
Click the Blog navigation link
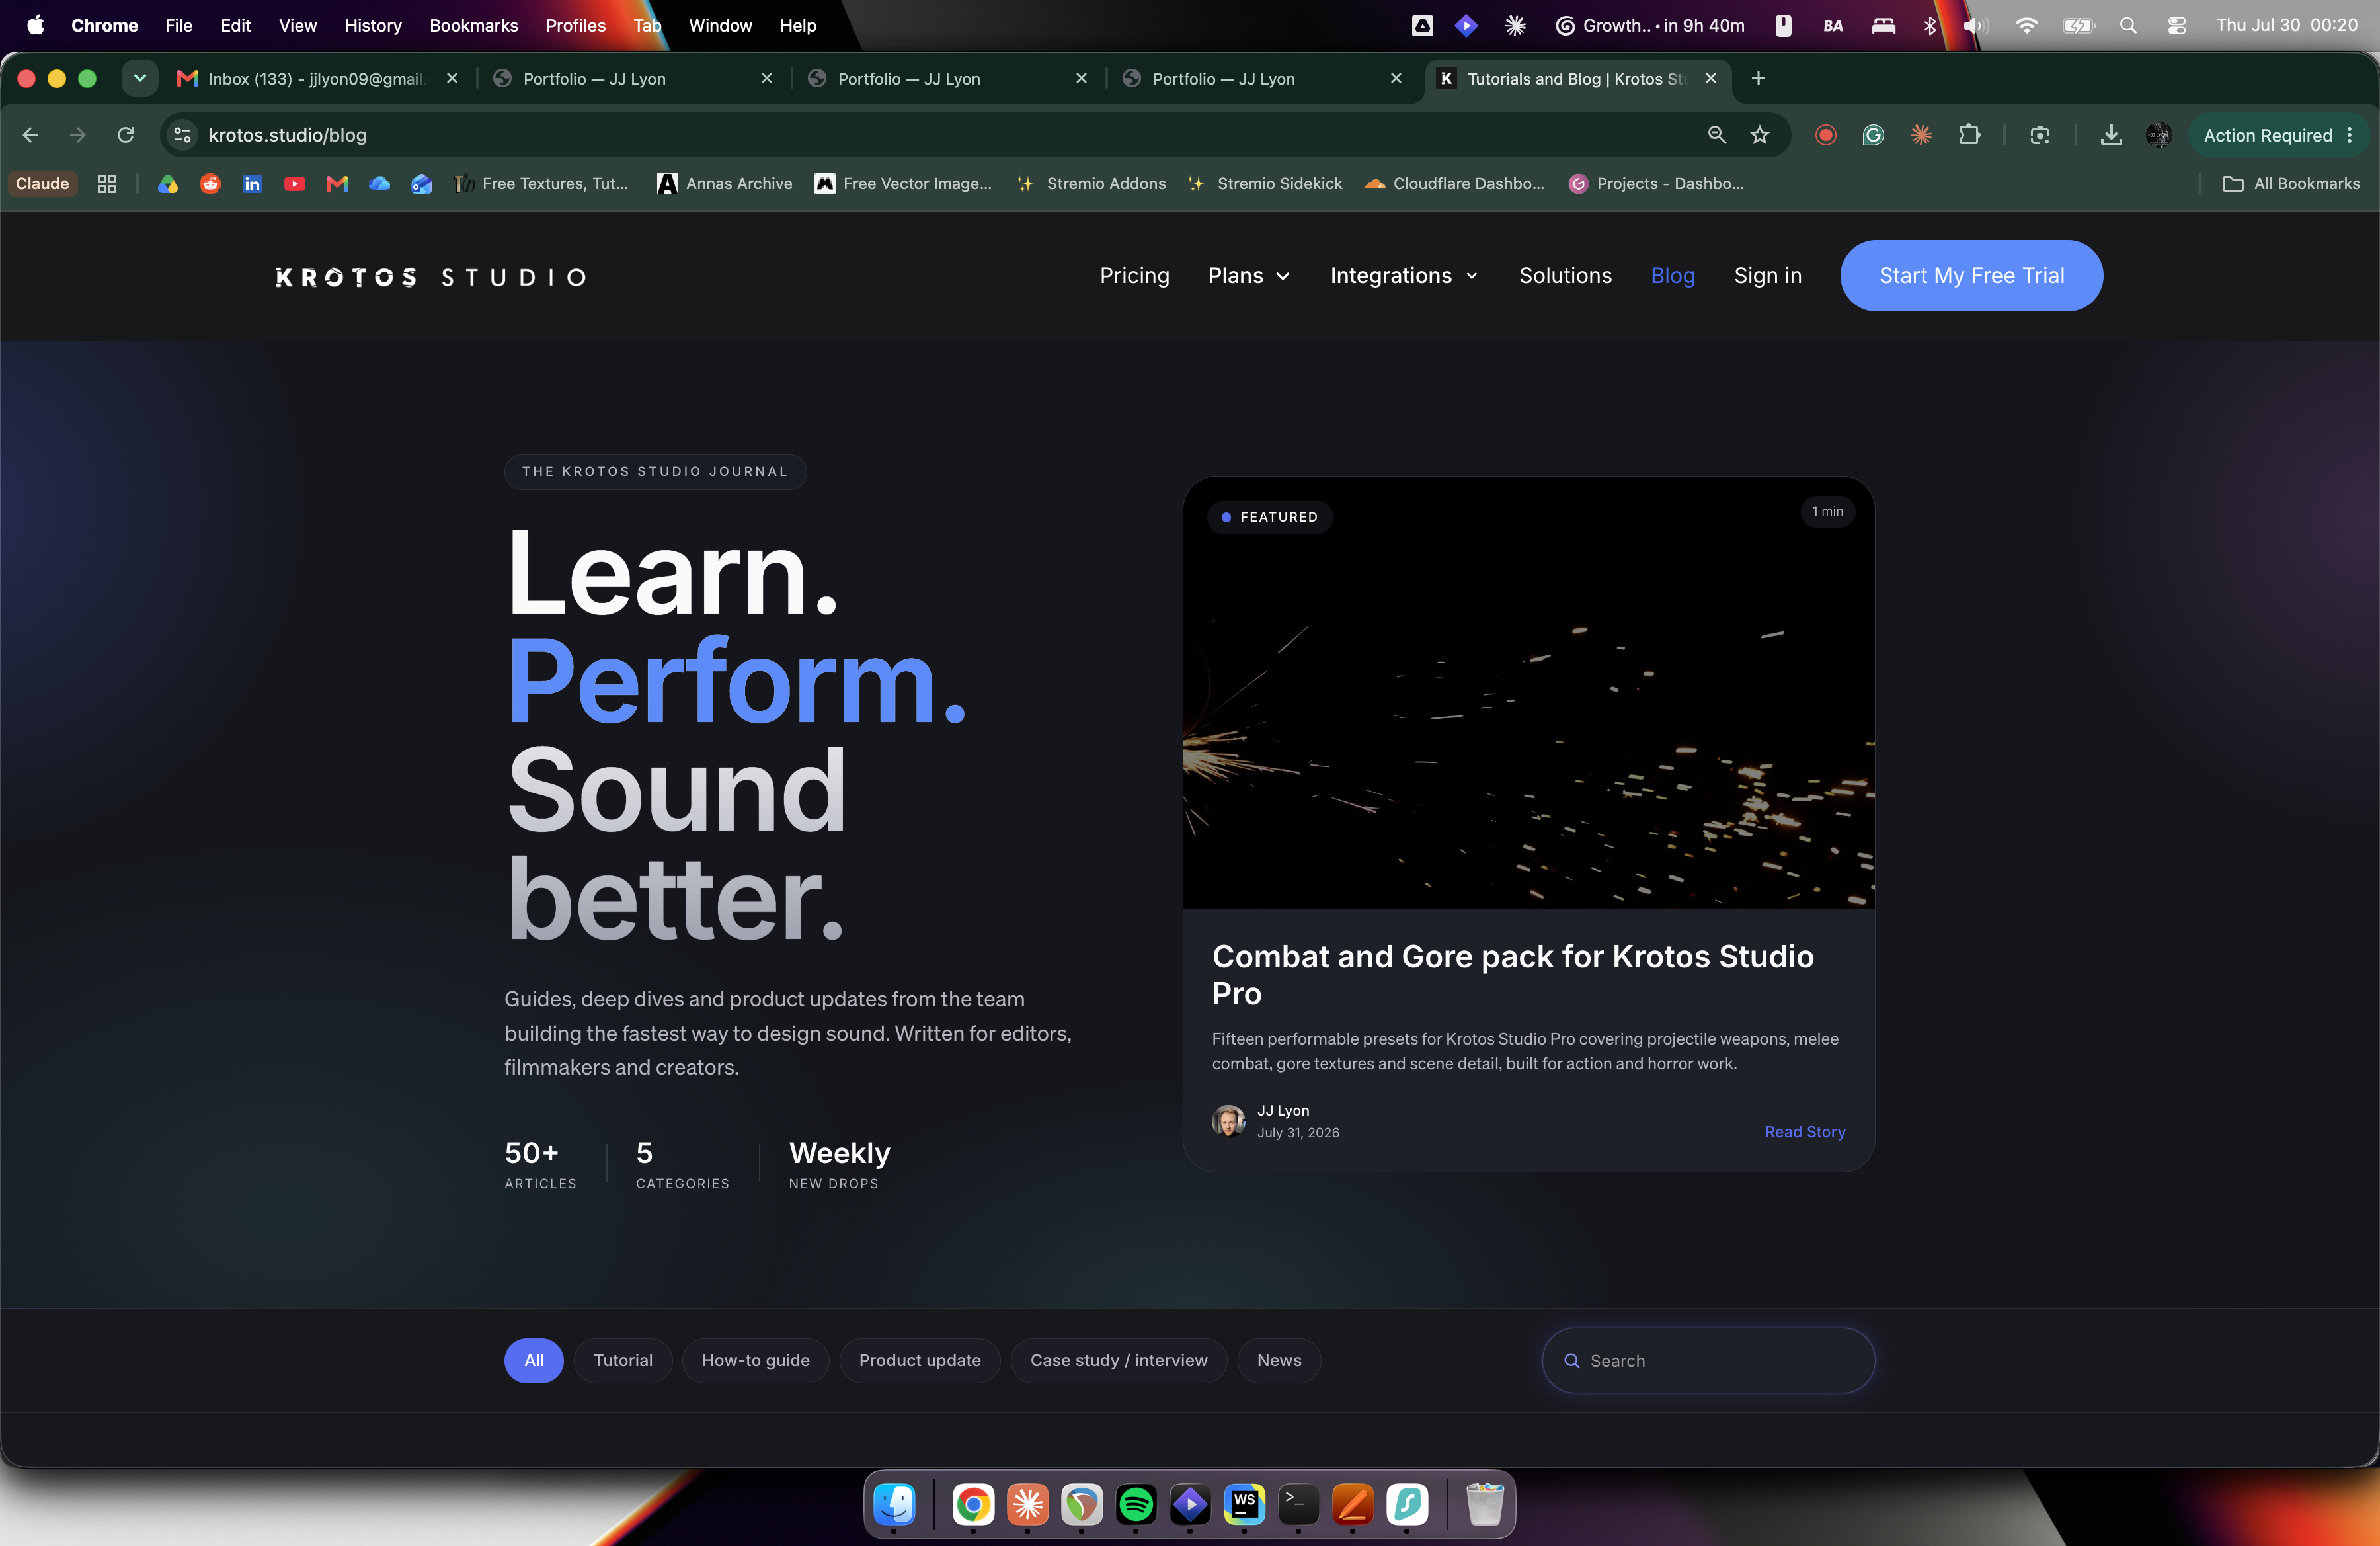[1673, 276]
